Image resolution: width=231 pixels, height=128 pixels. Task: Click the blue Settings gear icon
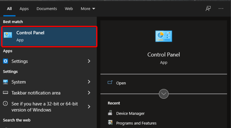[6, 61]
